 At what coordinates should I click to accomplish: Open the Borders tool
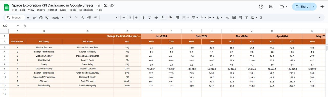(x=177, y=18)
